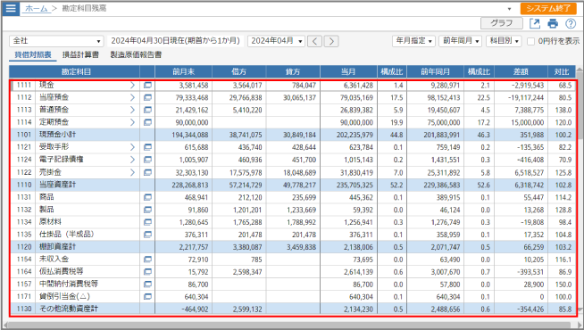
Task: Follow the ホーム breadcrumb link
Action: click(36, 8)
